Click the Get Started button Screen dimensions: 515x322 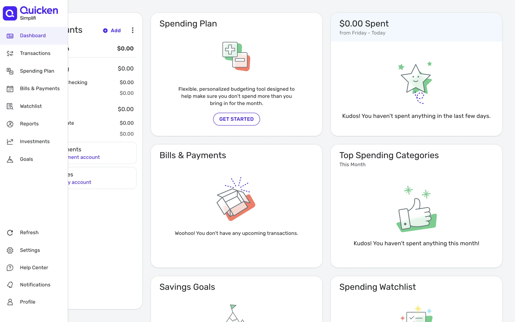coord(236,119)
